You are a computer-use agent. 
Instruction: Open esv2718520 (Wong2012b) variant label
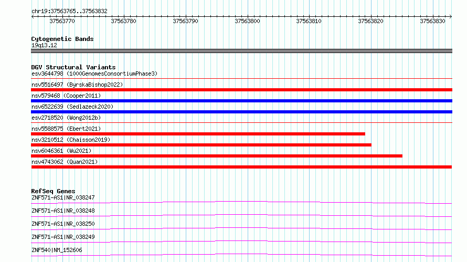pos(66,118)
